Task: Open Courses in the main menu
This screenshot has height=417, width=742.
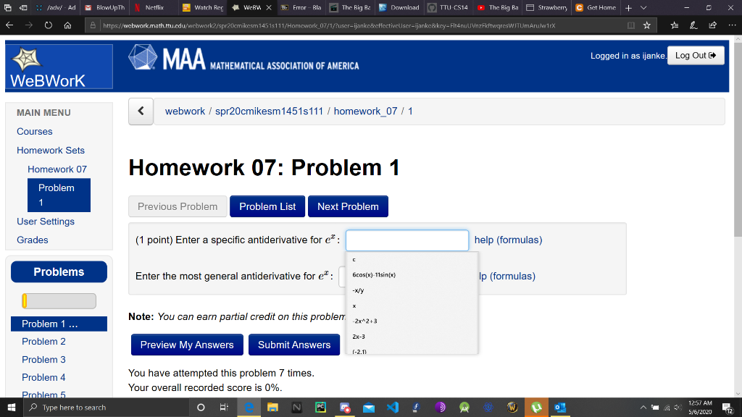Action: pos(35,132)
